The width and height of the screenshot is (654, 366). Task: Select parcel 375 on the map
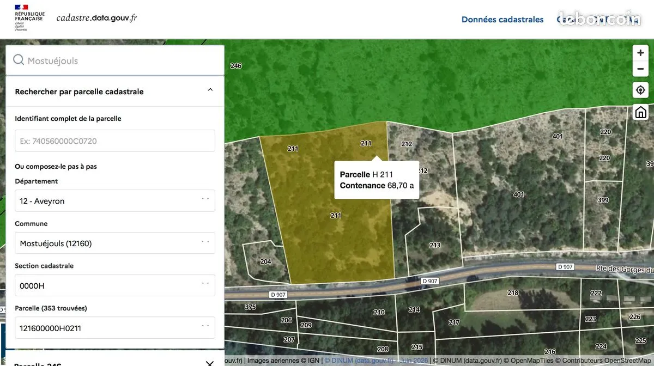coord(250,307)
